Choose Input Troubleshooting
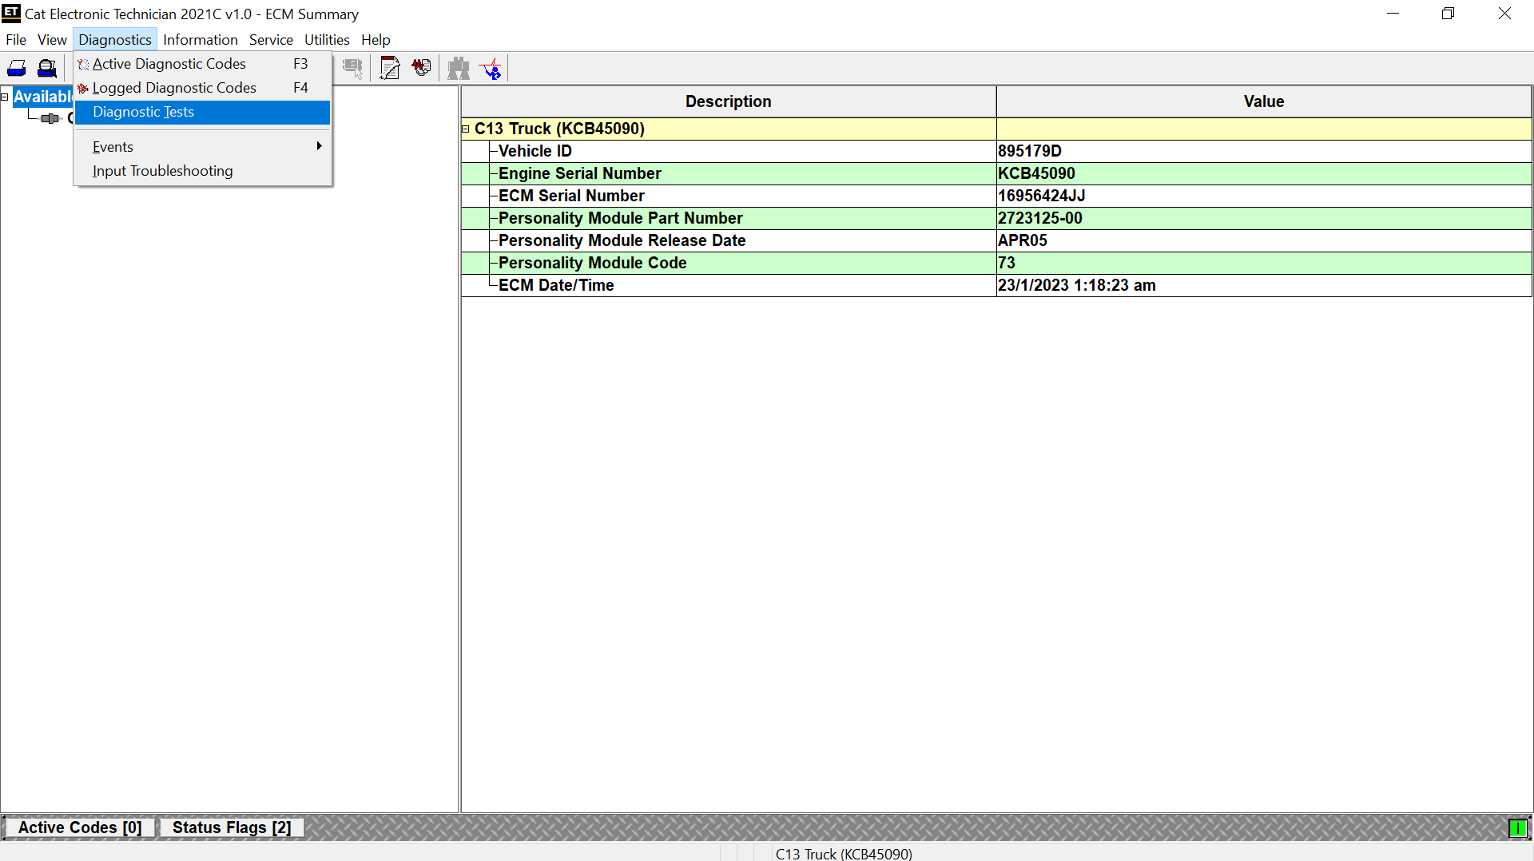The width and height of the screenshot is (1534, 861). point(162,171)
